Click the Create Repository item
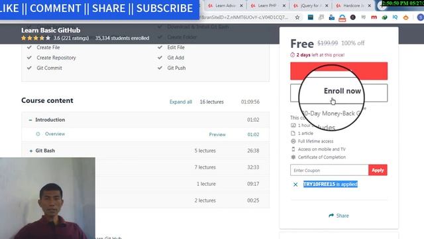The width and height of the screenshot is (424, 239). 56,58
